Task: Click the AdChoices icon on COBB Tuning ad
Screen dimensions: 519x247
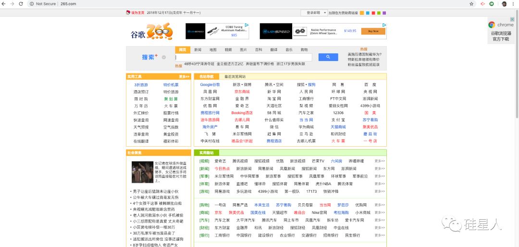Action: (247, 25)
